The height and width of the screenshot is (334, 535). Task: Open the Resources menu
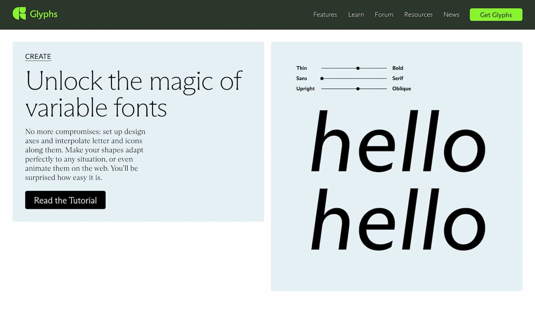[418, 15]
